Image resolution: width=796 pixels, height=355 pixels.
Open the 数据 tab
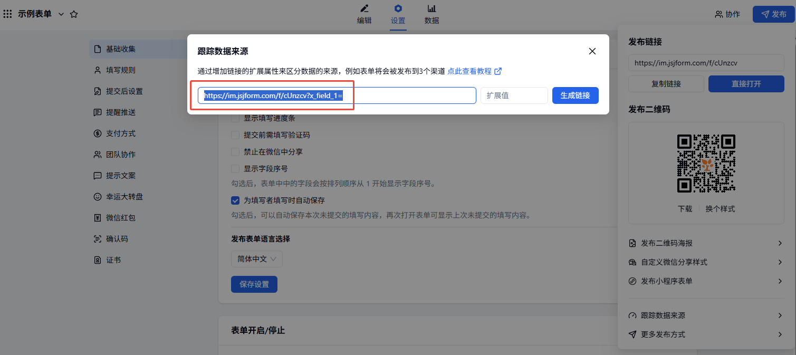[431, 15]
